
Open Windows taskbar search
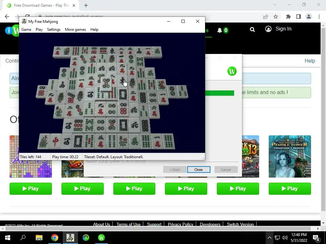click(x=23, y=238)
